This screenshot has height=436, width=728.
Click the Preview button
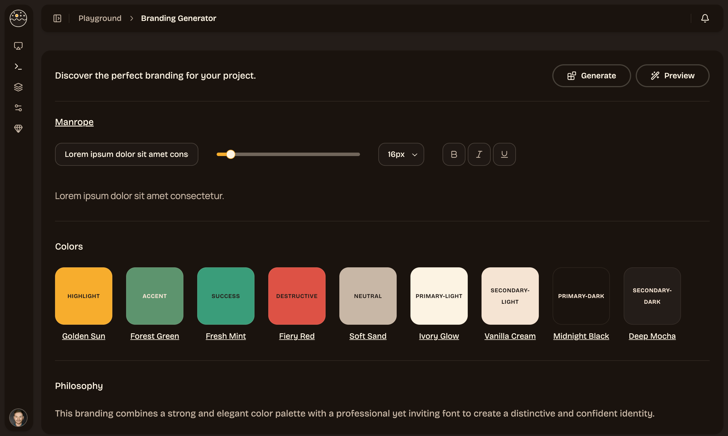[672, 76]
